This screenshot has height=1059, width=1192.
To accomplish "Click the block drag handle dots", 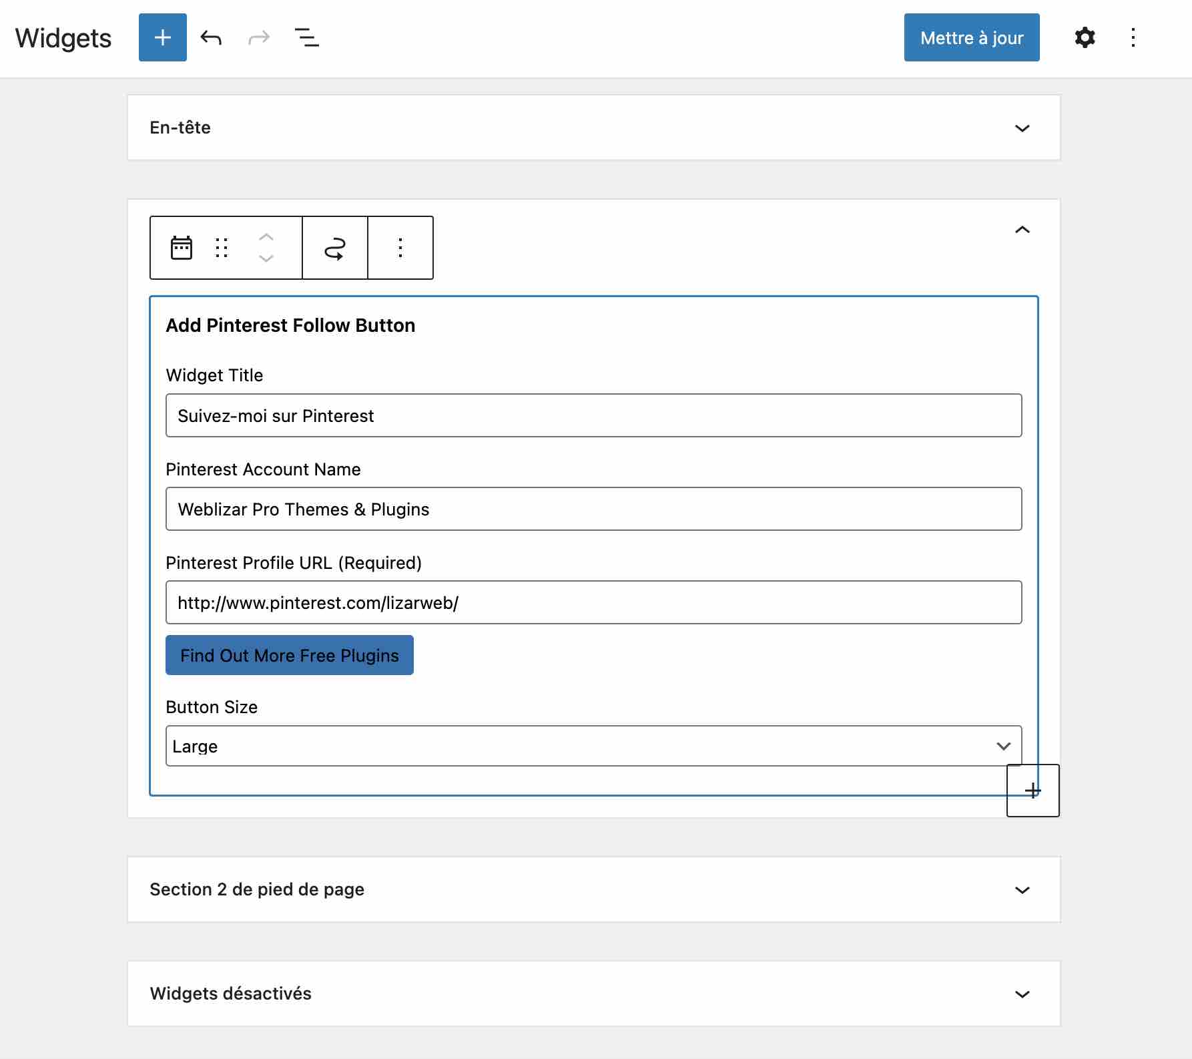I will (x=222, y=248).
